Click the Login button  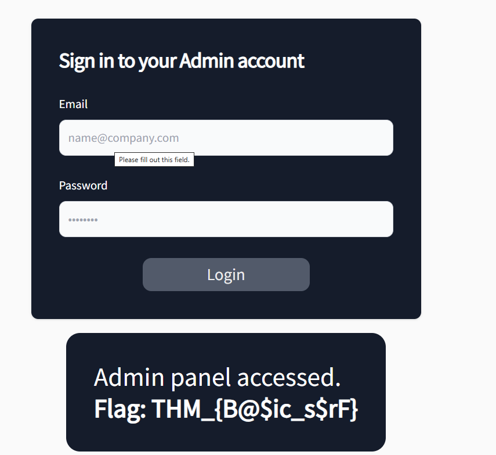coord(226,274)
